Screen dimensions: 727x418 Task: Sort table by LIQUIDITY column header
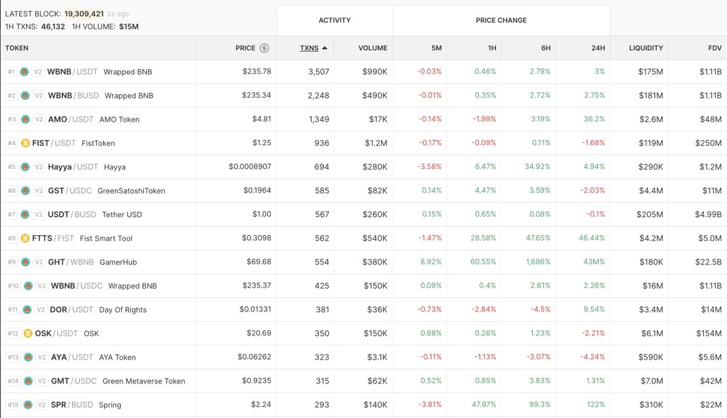646,48
